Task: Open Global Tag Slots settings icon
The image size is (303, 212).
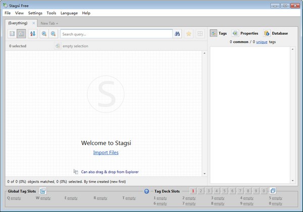Action: pos(43,191)
